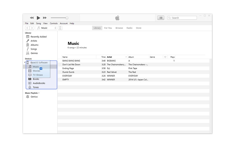The height and width of the screenshot is (148, 232).
Task: Open the Edit menu
Action: 32,23
